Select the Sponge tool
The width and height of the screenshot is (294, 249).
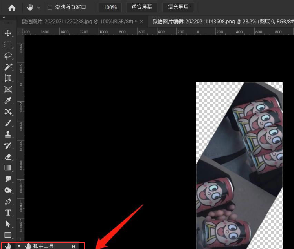tap(8, 190)
